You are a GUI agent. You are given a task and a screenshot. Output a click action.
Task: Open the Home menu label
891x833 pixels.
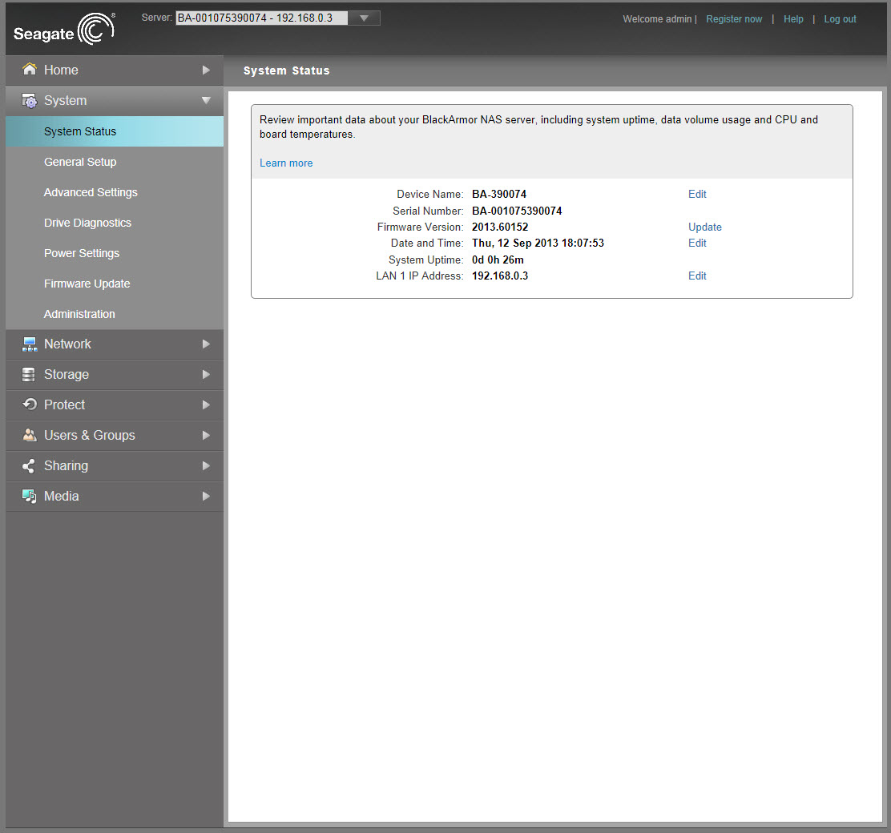(x=62, y=70)
